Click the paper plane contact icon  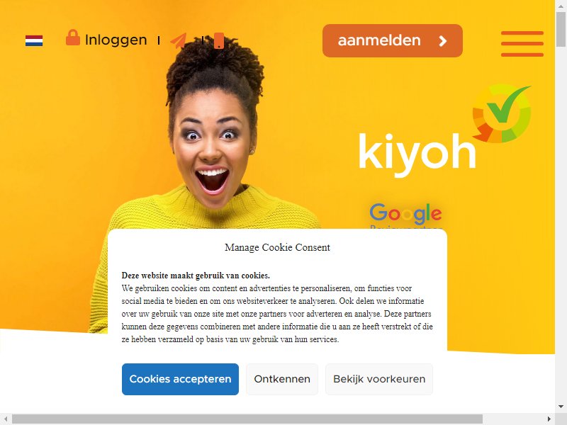point(179,40)
